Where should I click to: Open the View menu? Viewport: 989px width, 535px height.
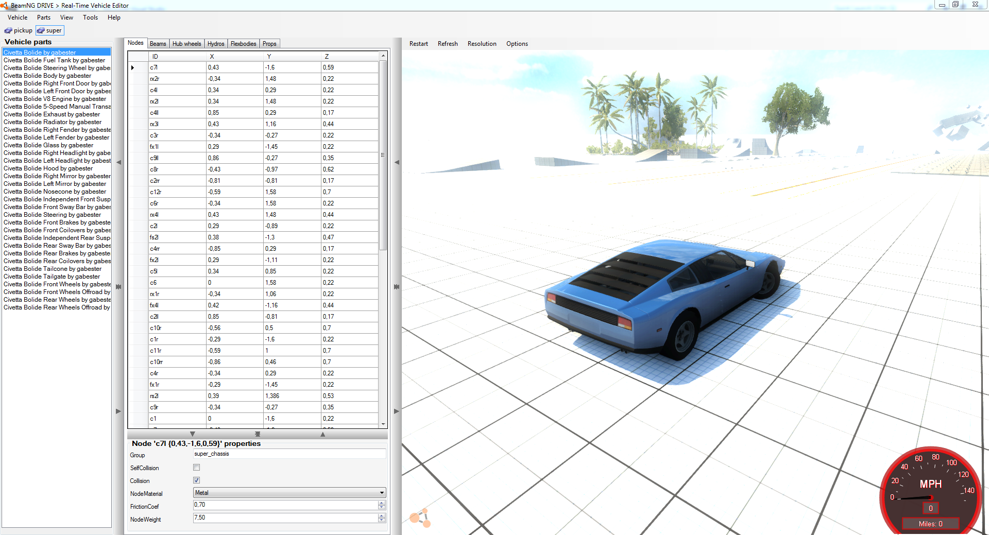pyautogui.click(x=67, y=18)
